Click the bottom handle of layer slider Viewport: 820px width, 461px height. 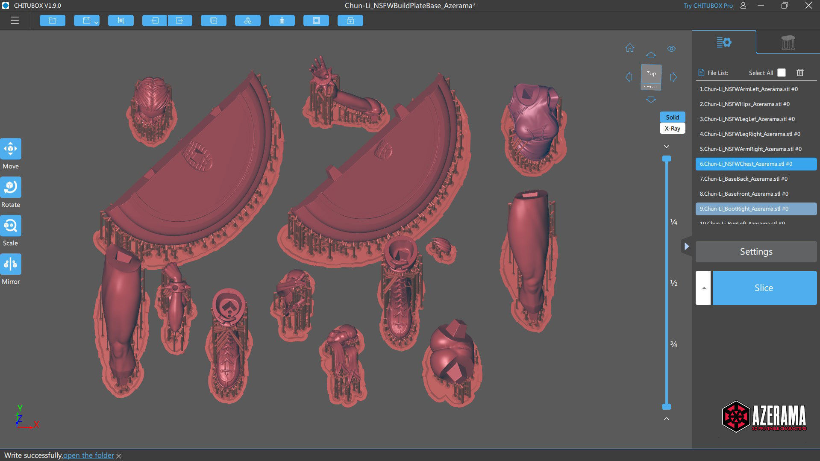pos(667,407)
